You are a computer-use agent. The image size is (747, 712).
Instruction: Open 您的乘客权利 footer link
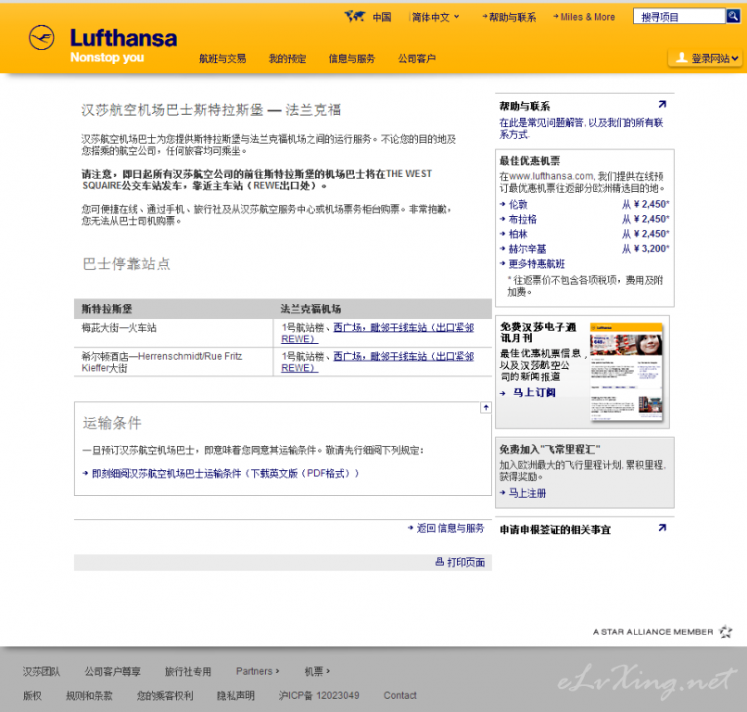coord(165,695)
